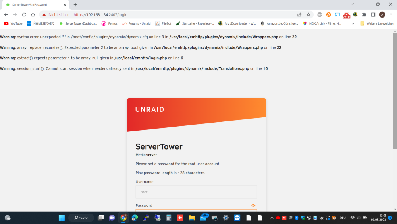Click the scrollbar down arrow
This screenshot has height=224, width=397.
pos(395,210)
